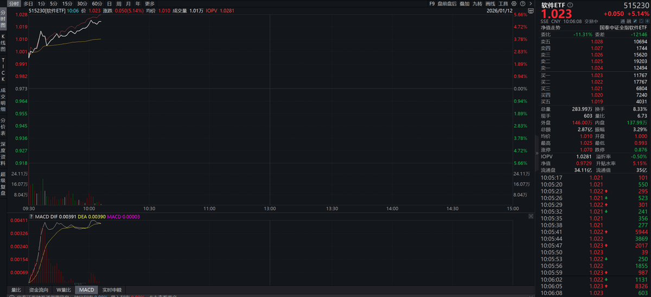
Task: Open the 工具 tools button
Action: coord(503,3)
